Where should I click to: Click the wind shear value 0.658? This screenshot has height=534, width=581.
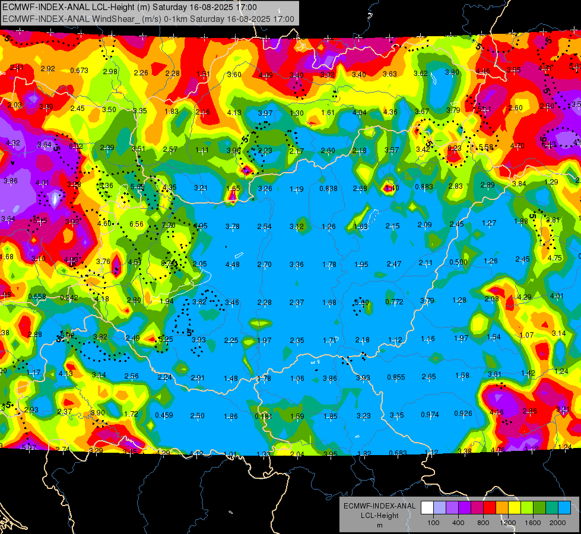[37, 297]
